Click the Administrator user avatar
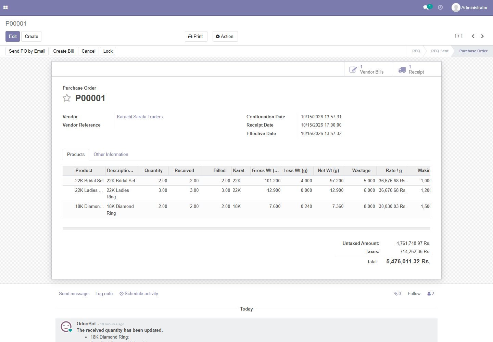 click(x=456, y=8)
